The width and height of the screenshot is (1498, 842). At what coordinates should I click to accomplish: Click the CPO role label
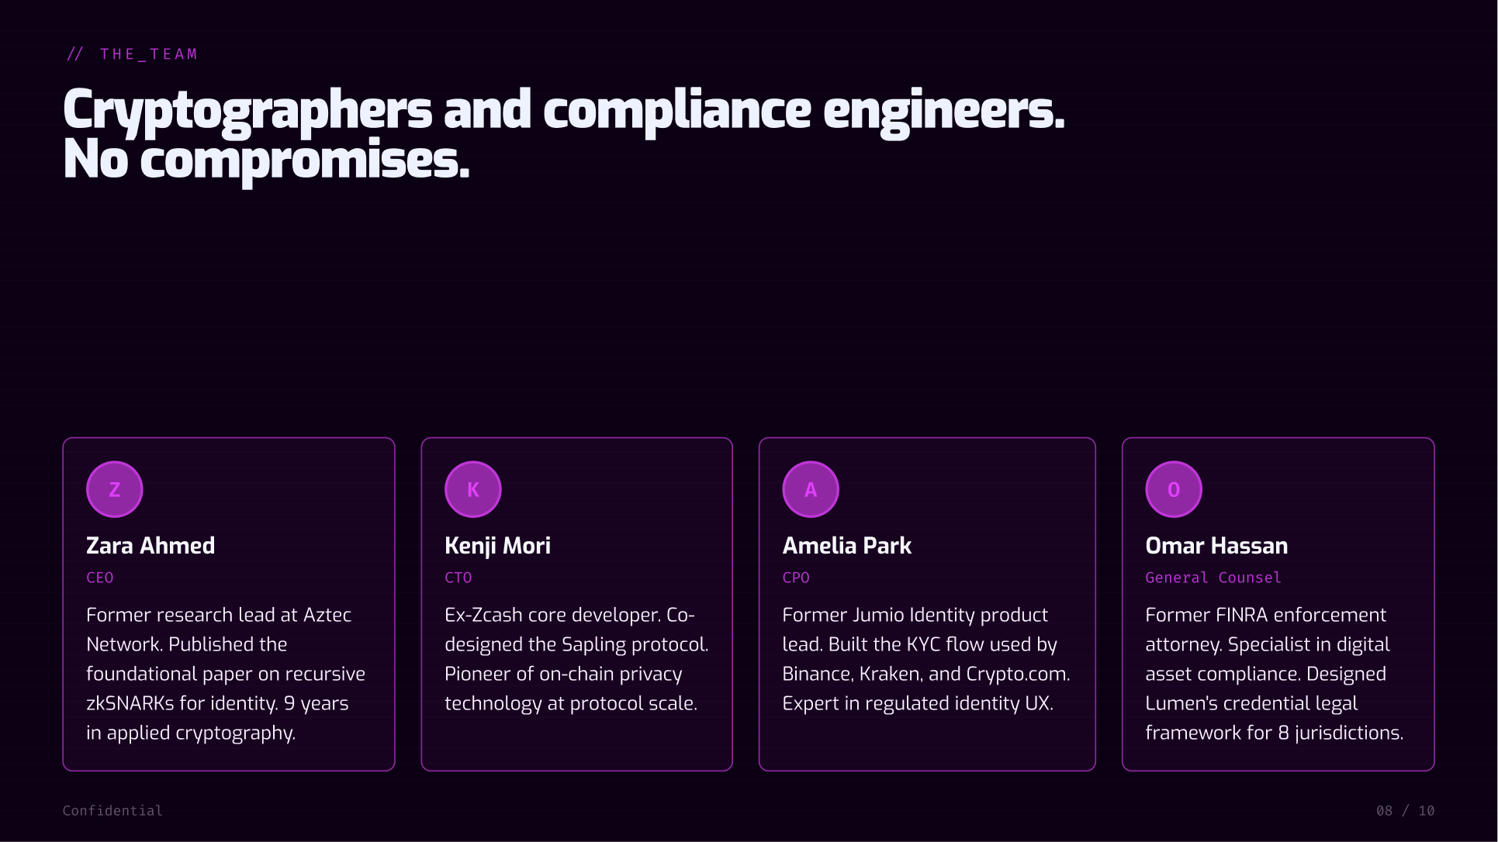pyautogui.click(x=796, y=578)
